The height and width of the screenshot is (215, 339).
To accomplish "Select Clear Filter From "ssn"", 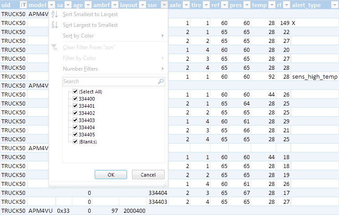I will [108, 47].
